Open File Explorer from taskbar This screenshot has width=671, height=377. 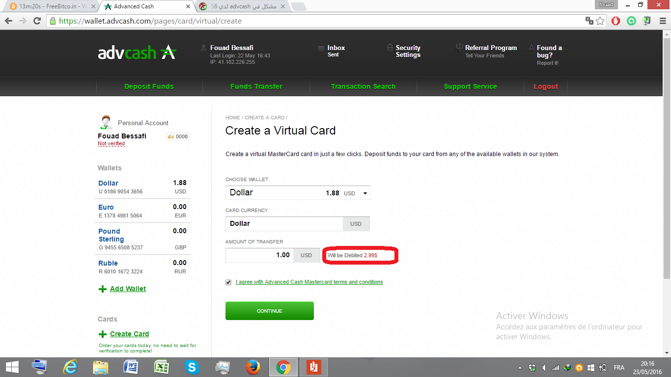pos(101,367)
